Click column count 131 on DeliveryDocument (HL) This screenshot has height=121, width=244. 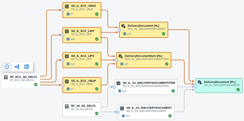pyautogui.click(x=129, y=34)
